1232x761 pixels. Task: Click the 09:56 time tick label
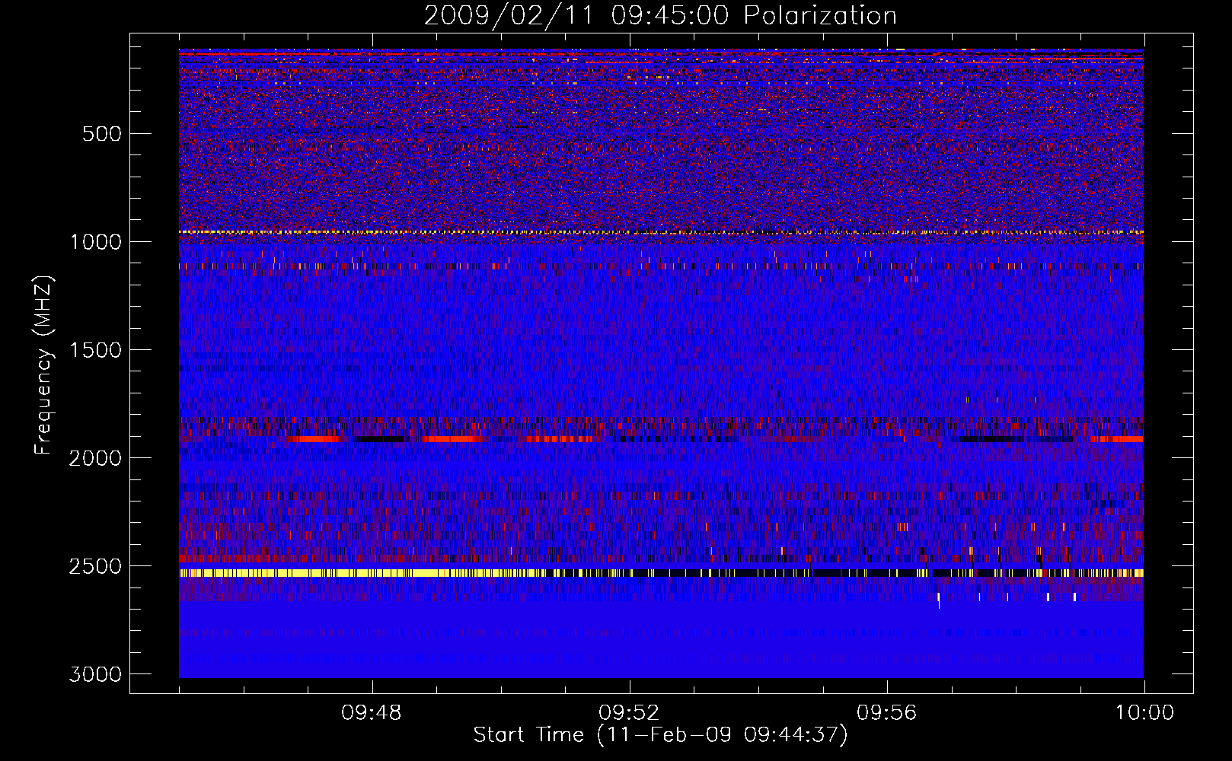887,713
